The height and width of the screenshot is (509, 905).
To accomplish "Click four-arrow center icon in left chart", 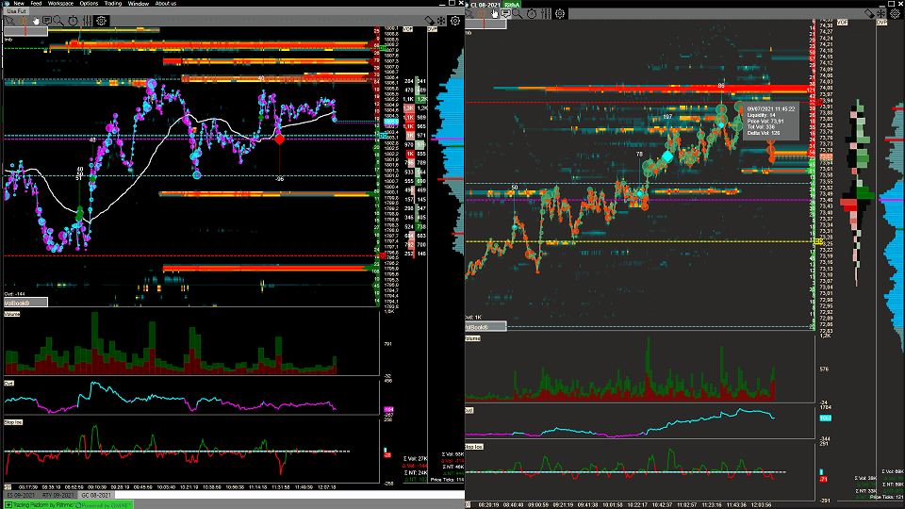I will tap(441, 21).
